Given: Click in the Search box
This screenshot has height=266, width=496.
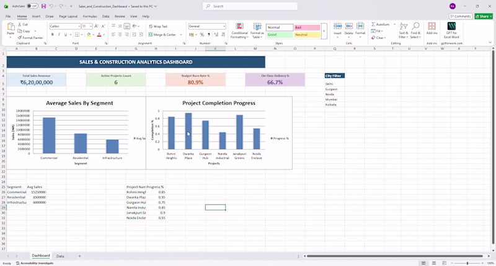Looking at the screenshot, I should click(x=250, y=6).
